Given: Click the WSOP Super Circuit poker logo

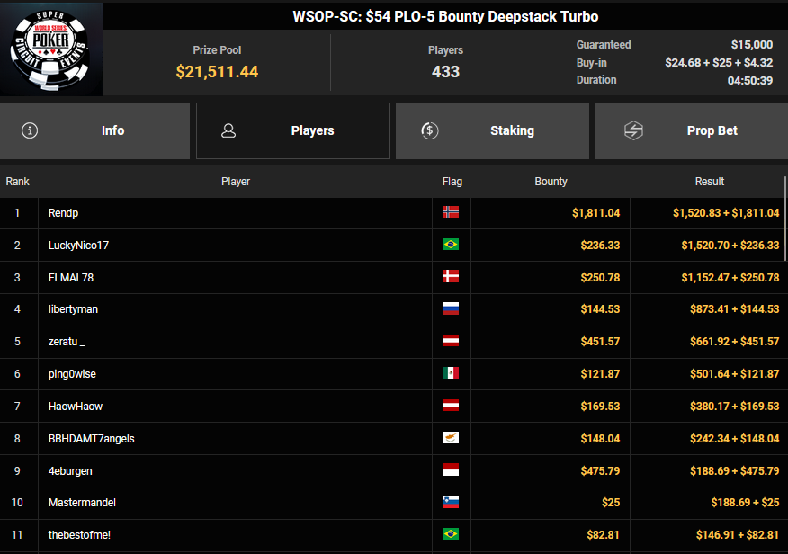Looking at the screenshot, I should [51, 49].
